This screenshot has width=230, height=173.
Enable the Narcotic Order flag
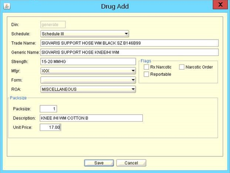pos(182,67)
